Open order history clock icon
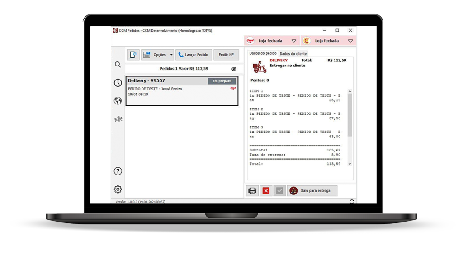Image resolution: width=463 pixels, height=279 pixels. pos(118,83)
